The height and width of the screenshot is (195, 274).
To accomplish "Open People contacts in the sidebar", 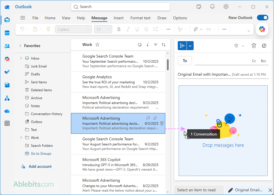I will (x=7, y=46).
